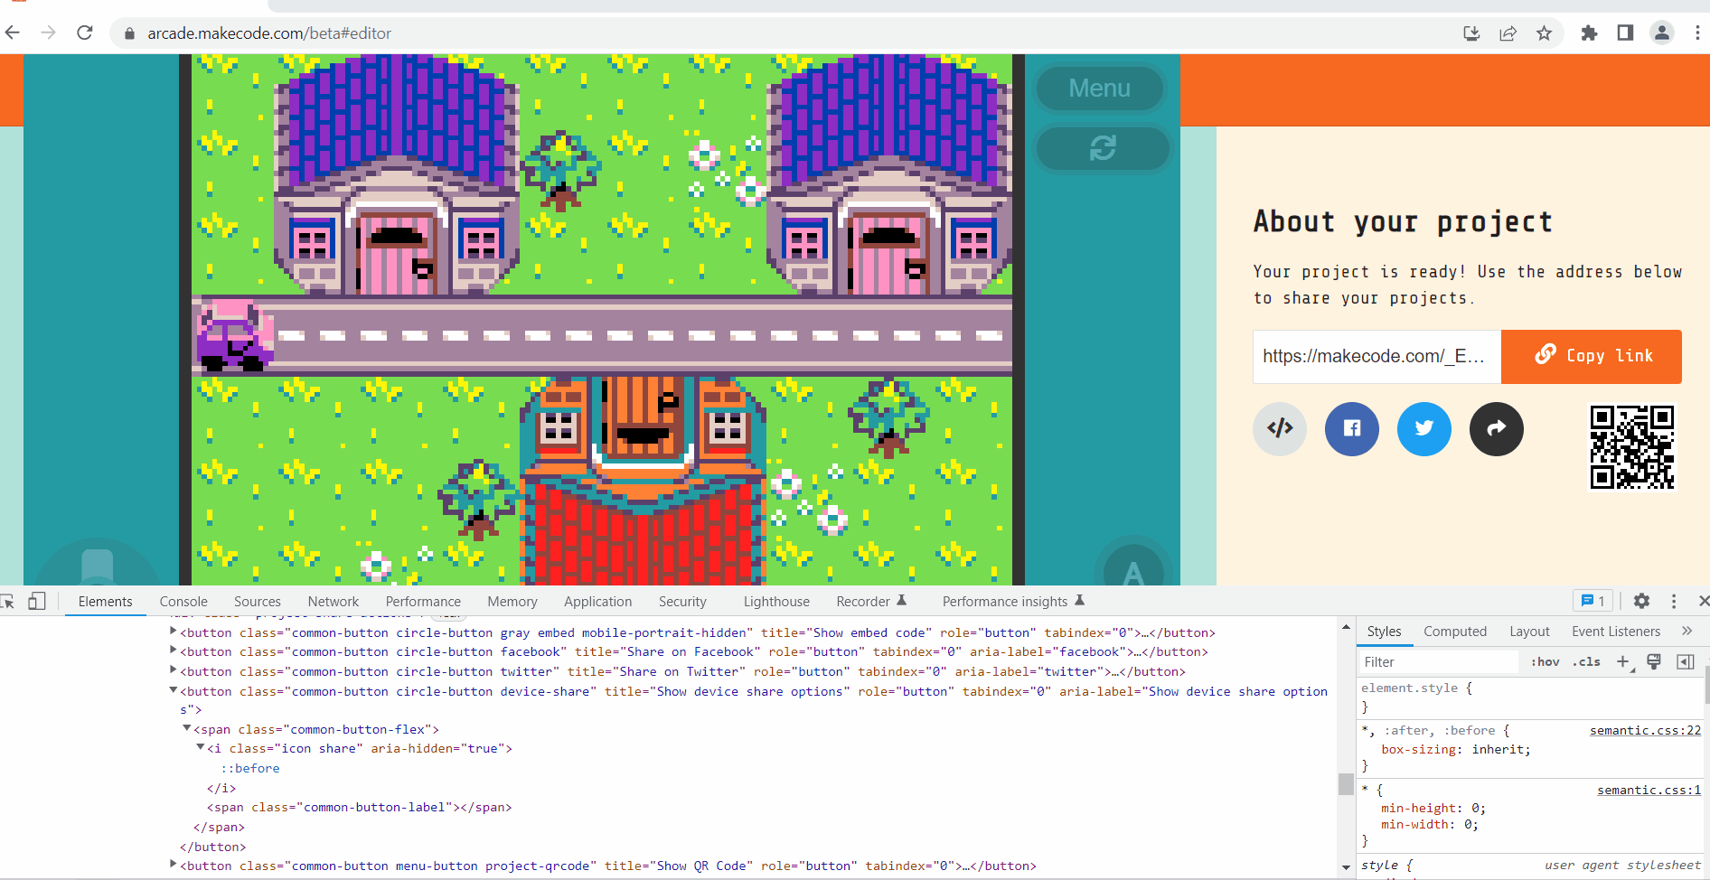Image resolution: width=1710 pixels, height=880 pixels.
Task: Show more style pane tabs chevron
Action: (1687, 632)
